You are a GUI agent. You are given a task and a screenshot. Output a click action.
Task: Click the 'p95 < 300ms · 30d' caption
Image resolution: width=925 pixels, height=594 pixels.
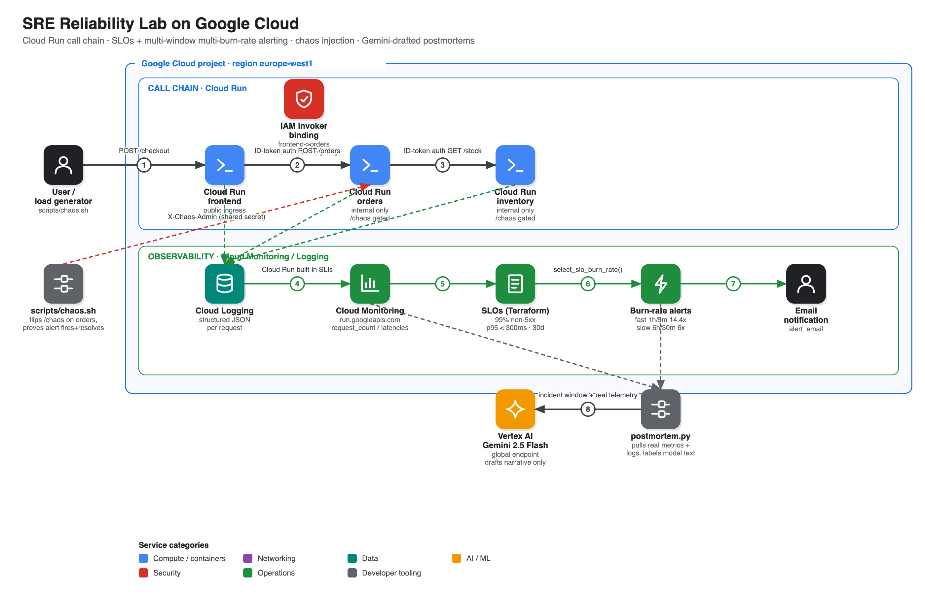pyautogui.click(x=515, y=328)
